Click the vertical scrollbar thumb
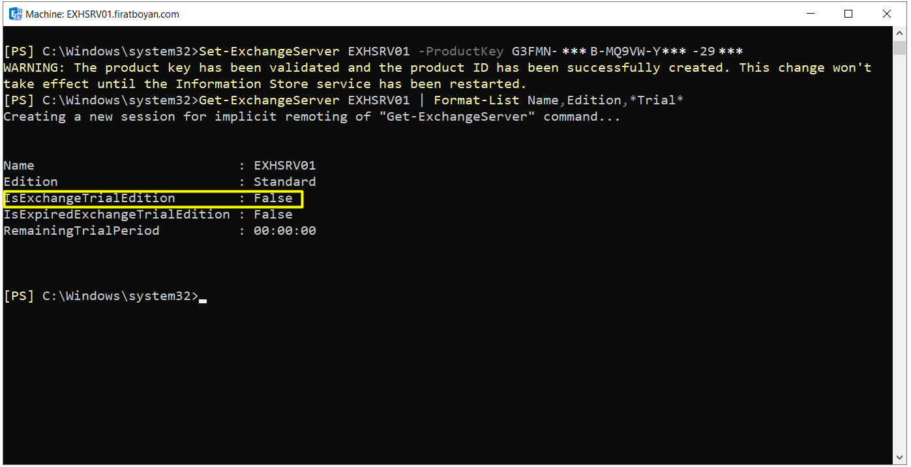The width and height of the screenshot is (911, 467). (900, 48)
